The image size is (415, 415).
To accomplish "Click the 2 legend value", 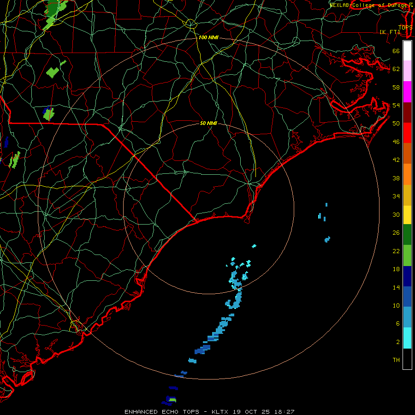I will point(397,342).
